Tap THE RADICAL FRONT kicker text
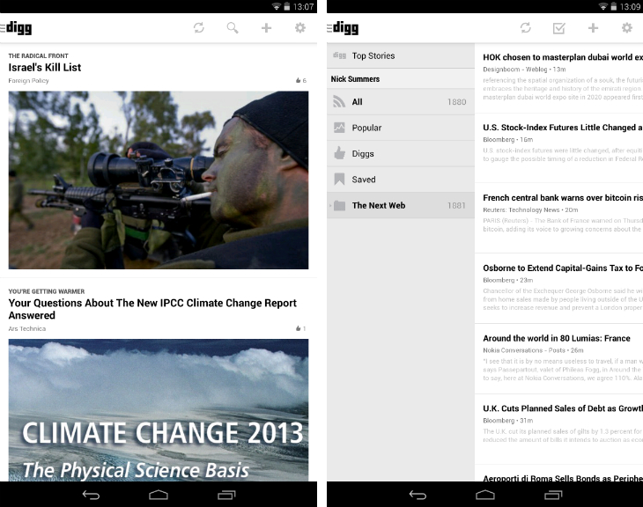This screenshot has width=643, height=507. coord(38,55)
